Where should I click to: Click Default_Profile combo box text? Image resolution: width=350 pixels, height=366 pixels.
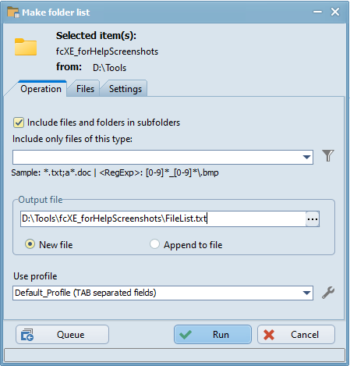click(86, 293)
